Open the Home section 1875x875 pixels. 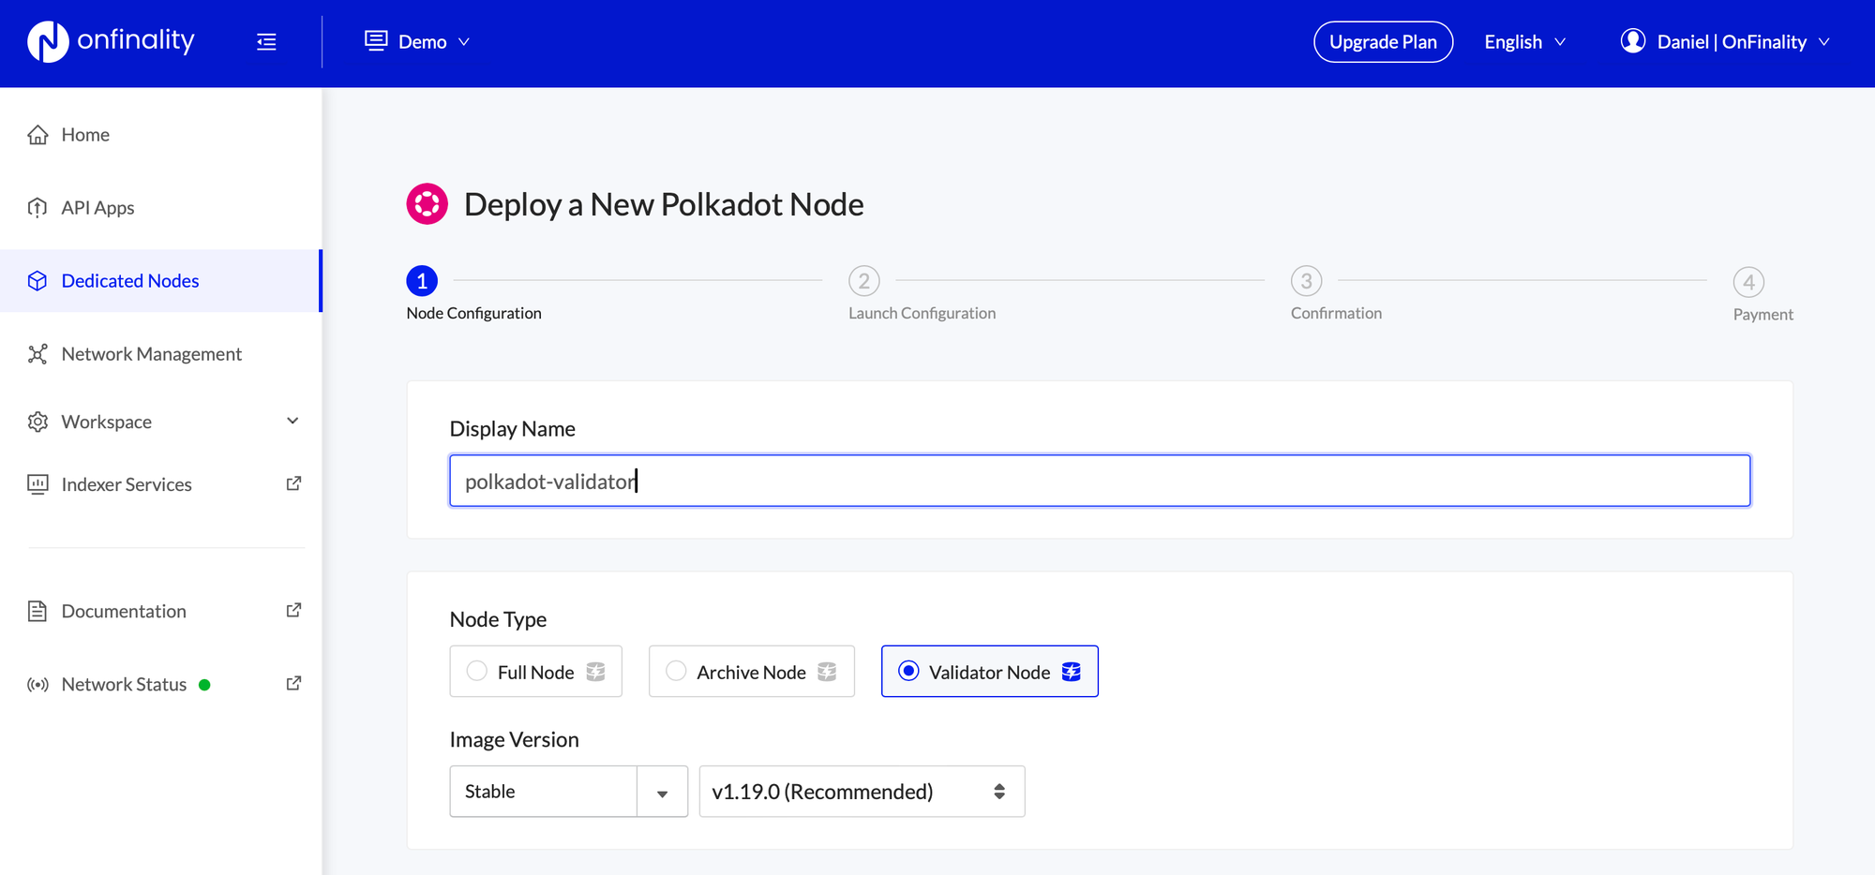coord(84,134)
